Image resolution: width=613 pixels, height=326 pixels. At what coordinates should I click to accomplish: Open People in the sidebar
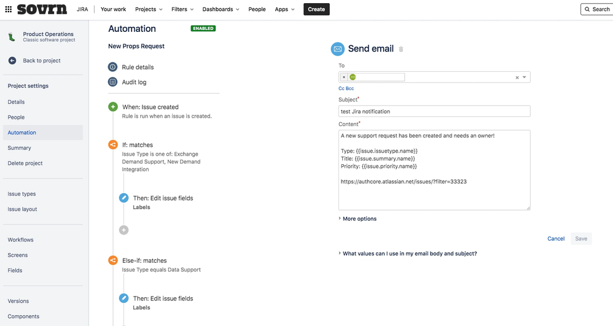point(16,117)
